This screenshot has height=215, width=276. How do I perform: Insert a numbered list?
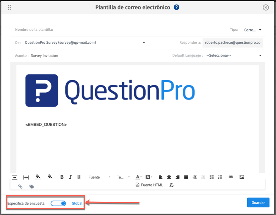pos(220,177)
